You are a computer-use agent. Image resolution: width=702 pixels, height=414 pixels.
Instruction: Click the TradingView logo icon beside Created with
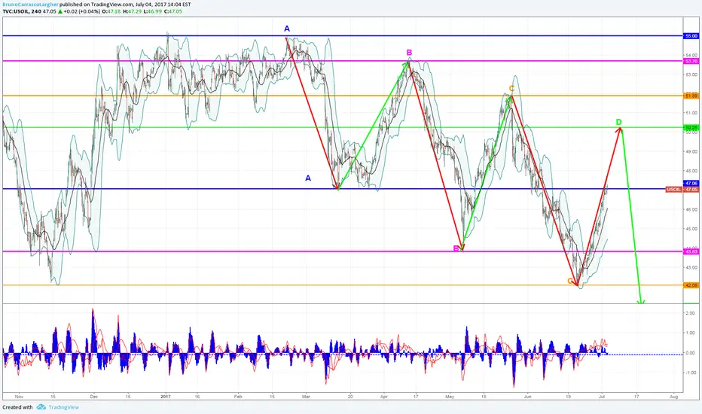pyautogui.click(x=41, y=406)
